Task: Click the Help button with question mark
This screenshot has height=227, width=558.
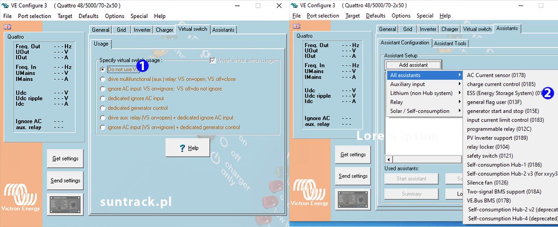Action: 188,148
